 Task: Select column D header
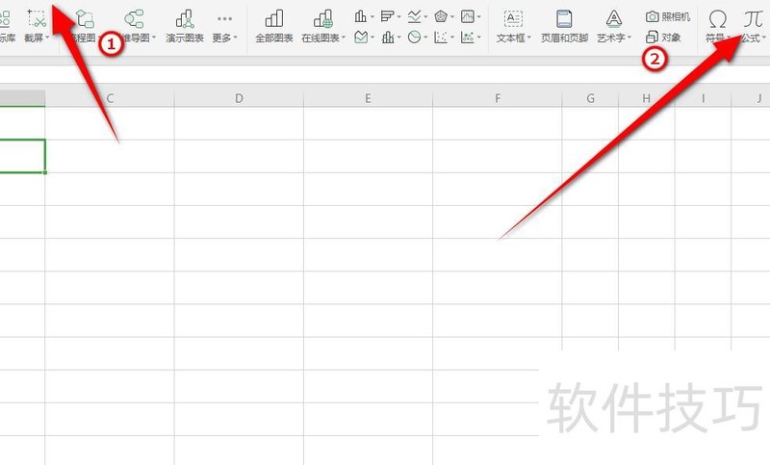coord(239,98)
